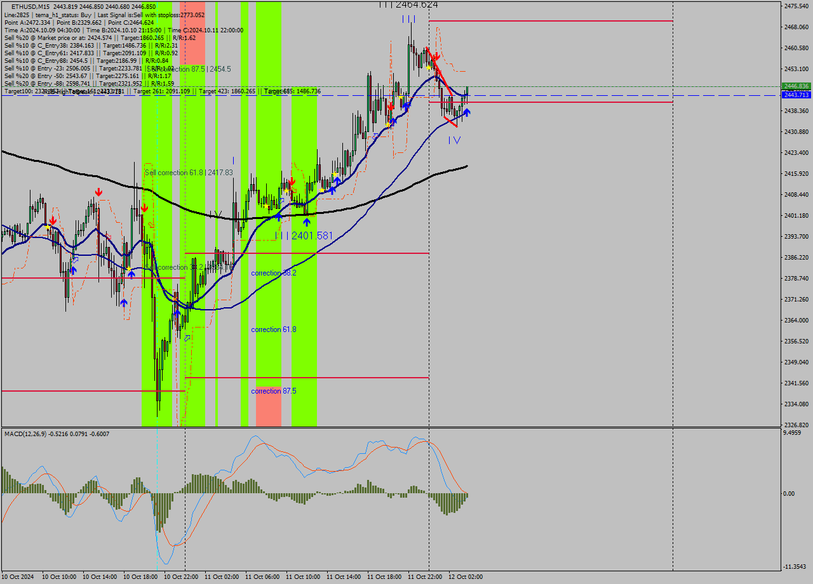Click the 2371.260 price axis label

(796, 299)
